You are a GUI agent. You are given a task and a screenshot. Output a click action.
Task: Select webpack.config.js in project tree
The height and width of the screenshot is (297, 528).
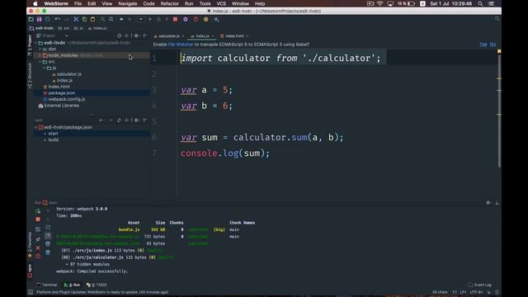(x=66, y=99)
